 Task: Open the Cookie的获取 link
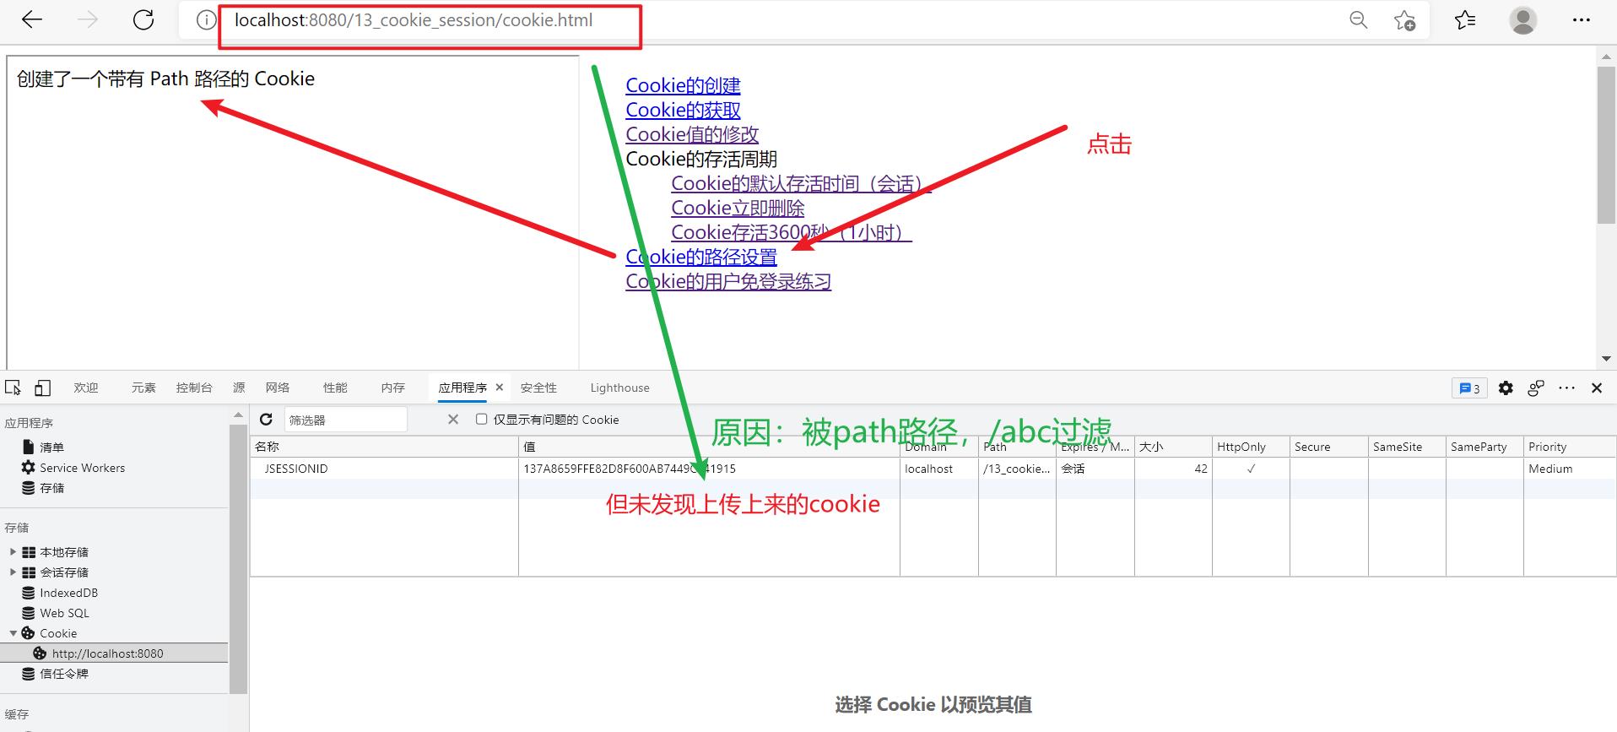pyautogui.click(x=683, y=110)
